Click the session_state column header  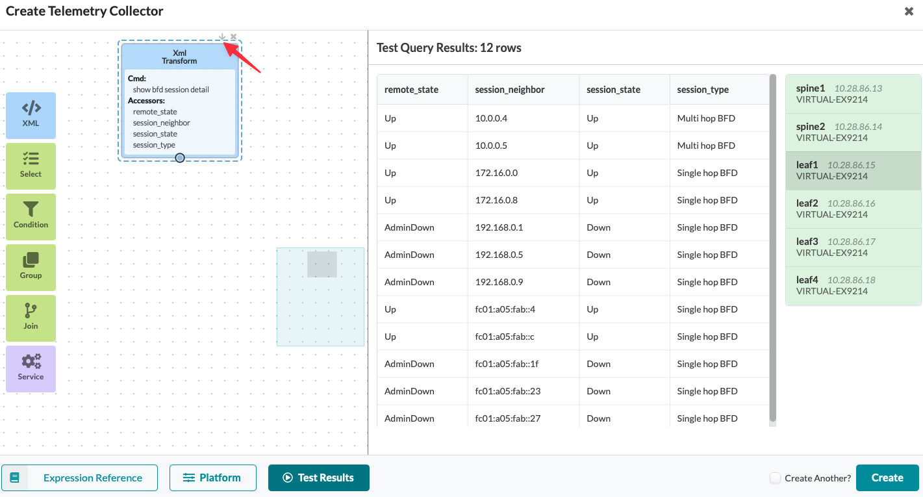tap(624, 90)
